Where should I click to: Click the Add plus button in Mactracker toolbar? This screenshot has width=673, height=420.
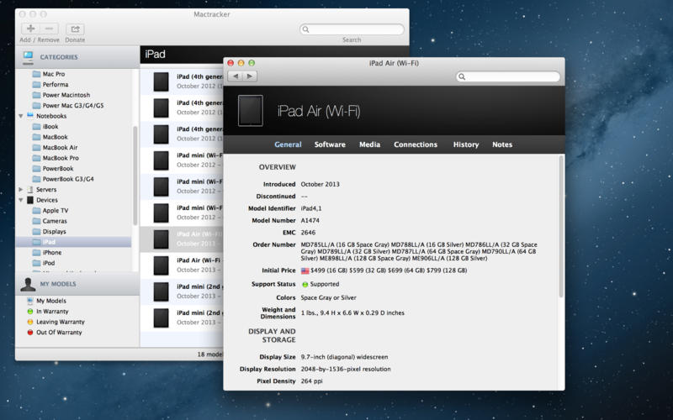[x=30, y=29]
